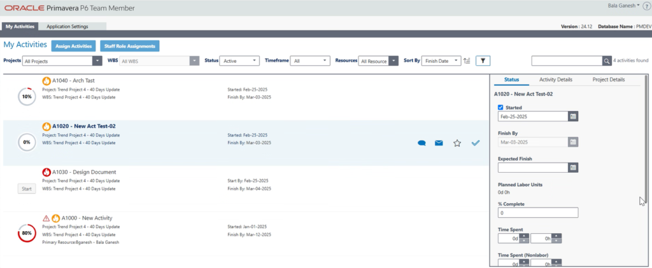The image size is (652, 268).
Task: Expand the Projects dropdown
Action: [x=97, y=61]
